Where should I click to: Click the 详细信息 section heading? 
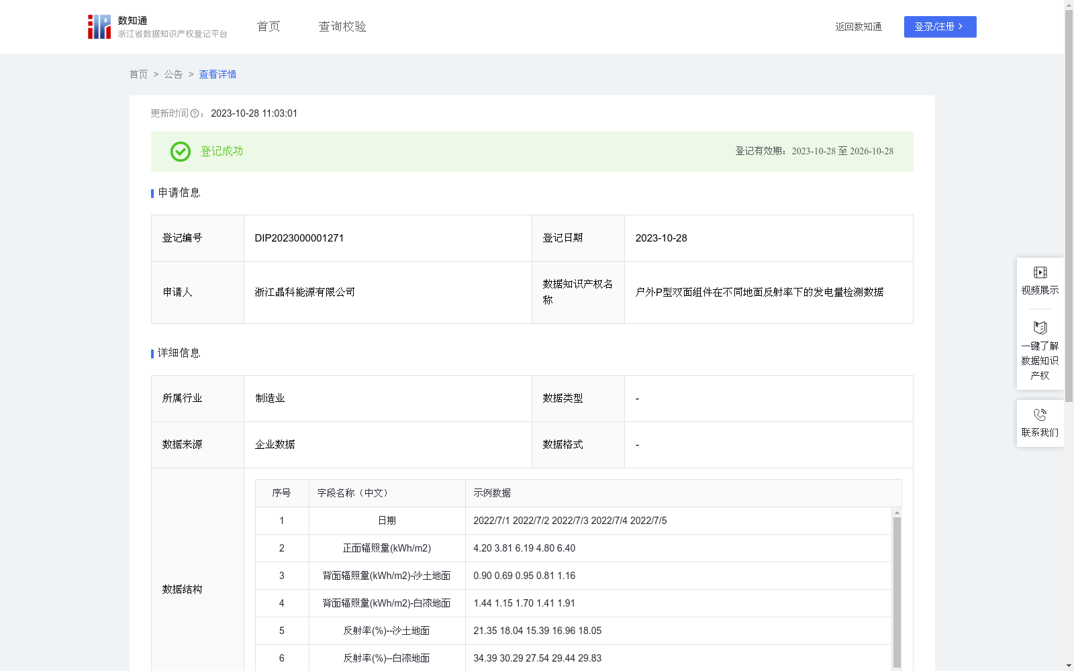click(179, 354)
